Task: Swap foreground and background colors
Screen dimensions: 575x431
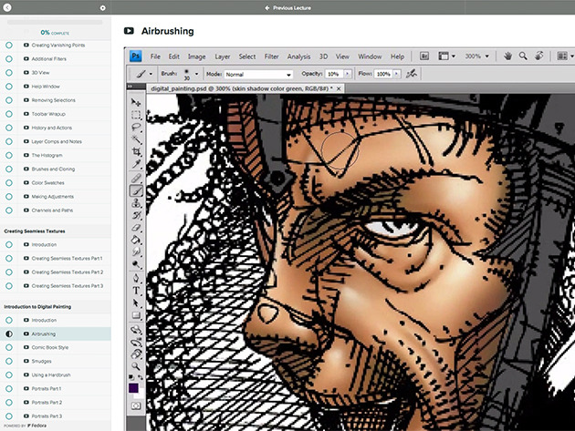Action: (141, 377)
